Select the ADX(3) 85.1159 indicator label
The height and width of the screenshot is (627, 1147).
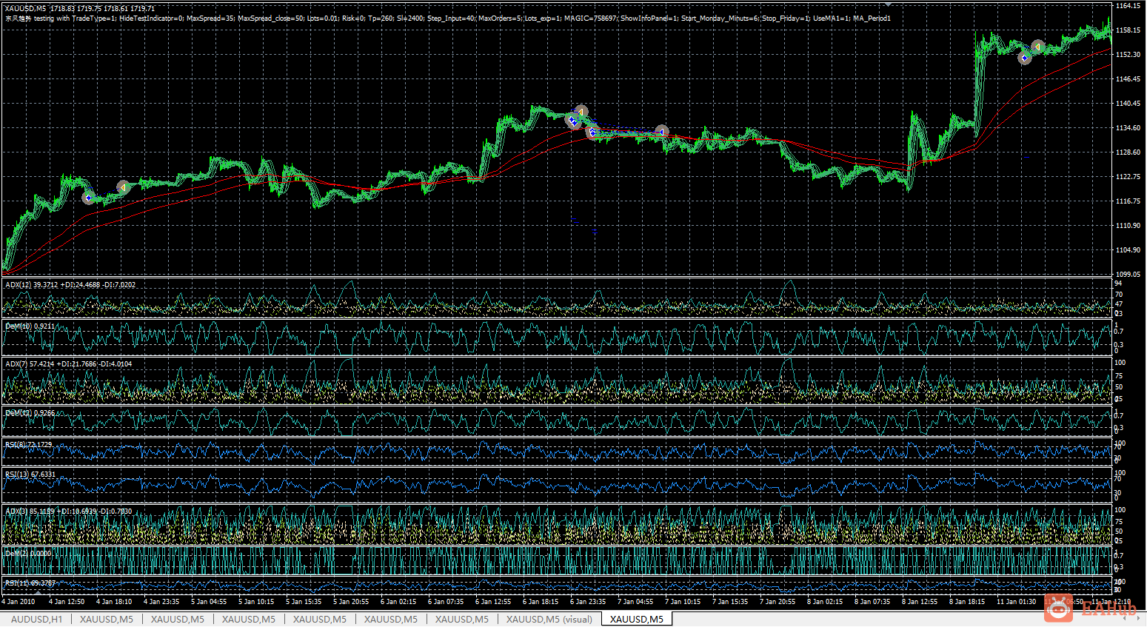pos(68,511)
